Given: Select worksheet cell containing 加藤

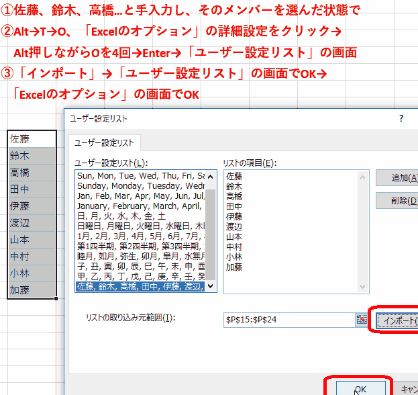Looking at the screenshot, I should [32, 290].
